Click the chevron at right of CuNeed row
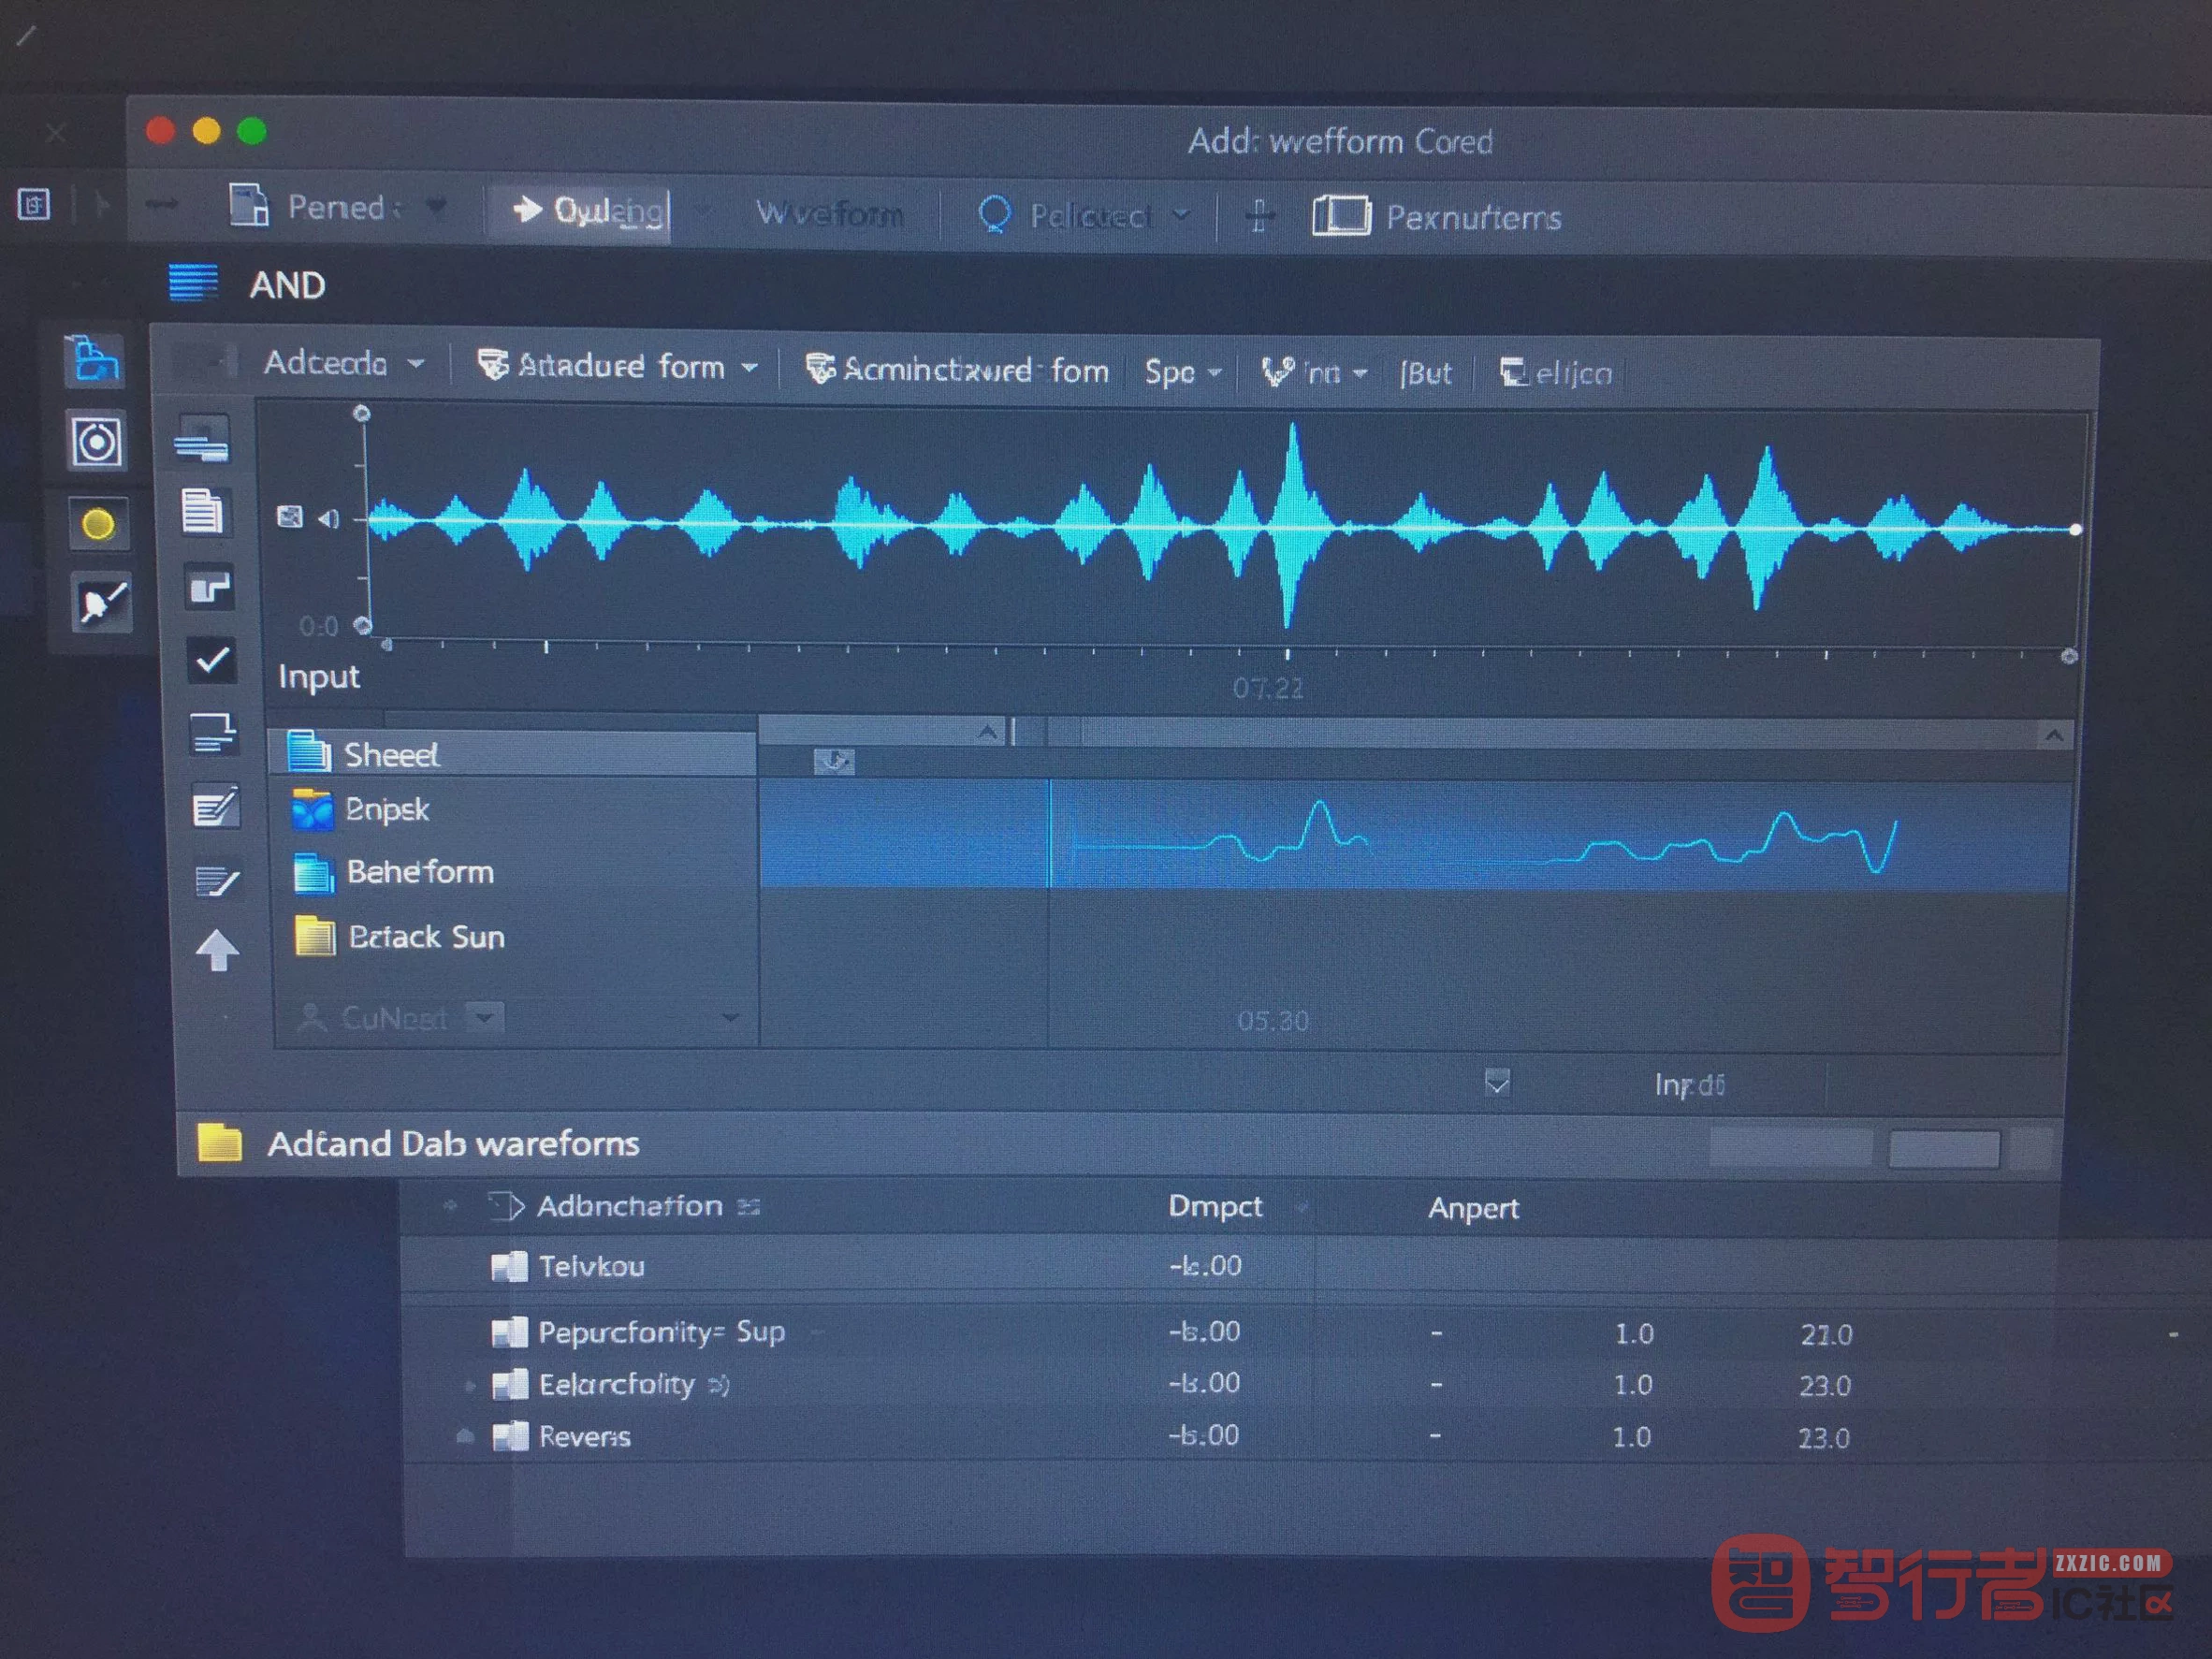The image size is (2212, 1659). tap(731, 1017)
